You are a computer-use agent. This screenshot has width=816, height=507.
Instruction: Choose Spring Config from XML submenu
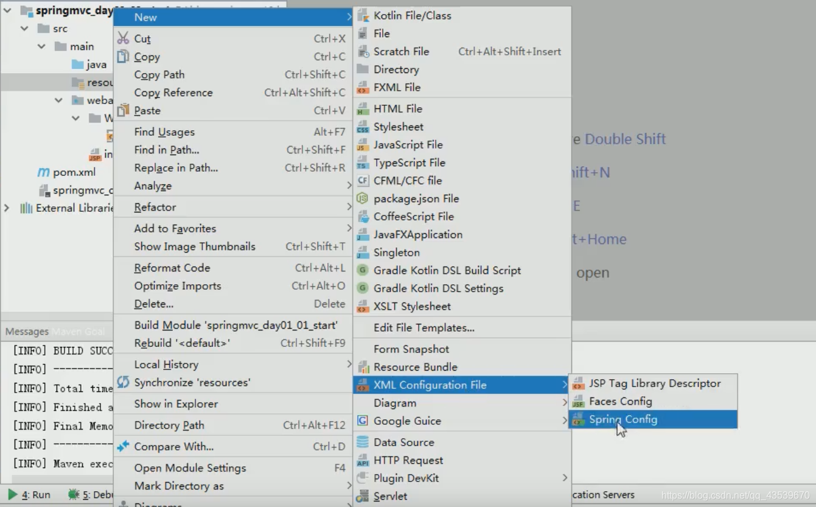(x=653, y=419)
